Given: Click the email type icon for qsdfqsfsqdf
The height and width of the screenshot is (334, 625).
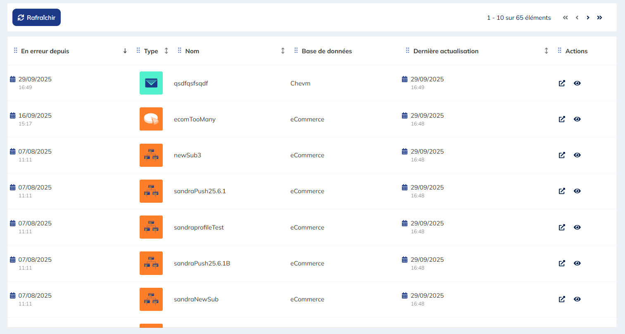Looking at the screenshot, I should click(x=151, y=83).
